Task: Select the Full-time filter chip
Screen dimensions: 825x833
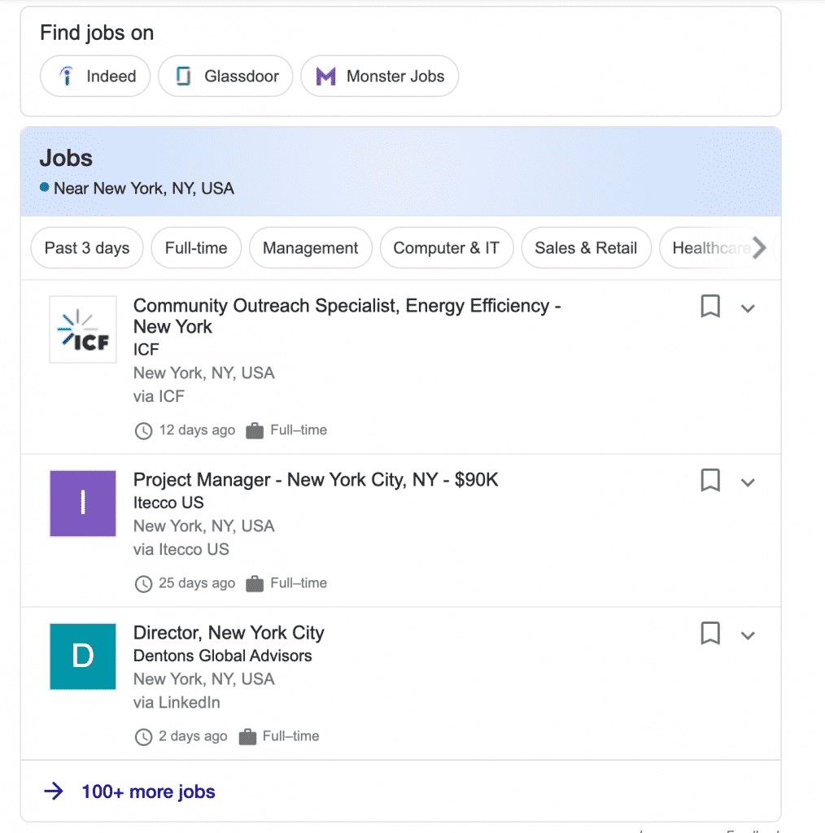Action: (x=196, y=248)
